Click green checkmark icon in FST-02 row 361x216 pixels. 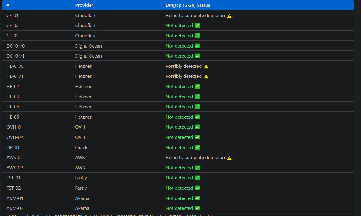click(198, 188)
